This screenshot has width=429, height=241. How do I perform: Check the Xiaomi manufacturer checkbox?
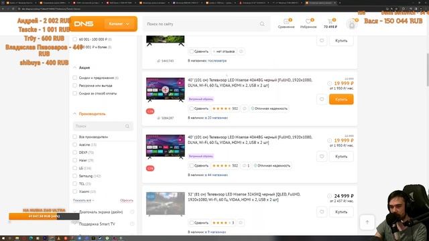[74, 191]
